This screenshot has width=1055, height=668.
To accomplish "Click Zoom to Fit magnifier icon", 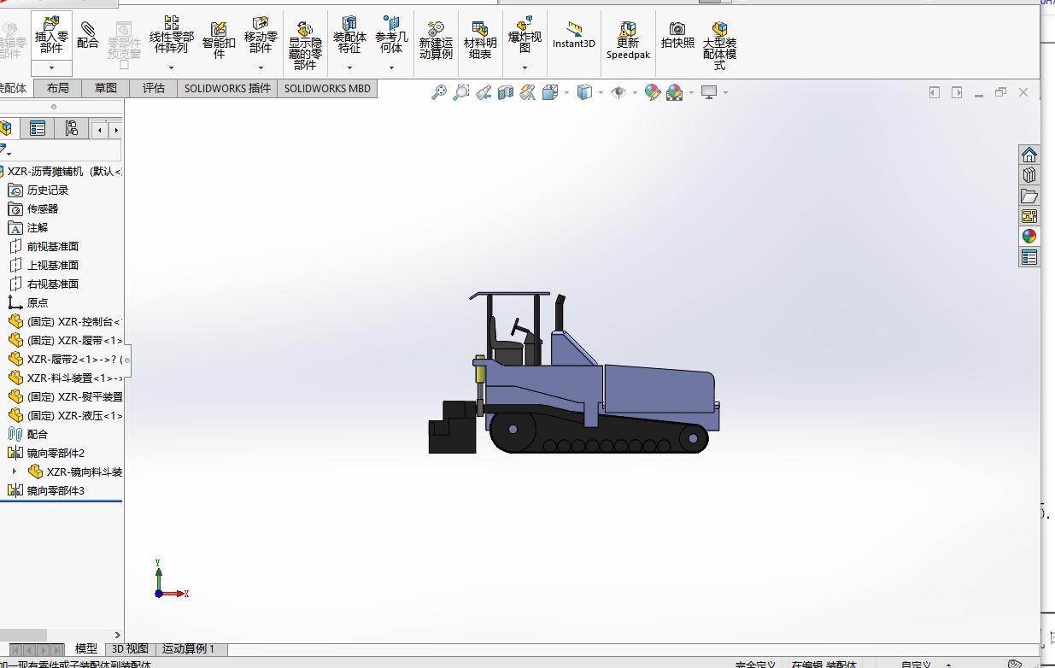I will point(439,92).
